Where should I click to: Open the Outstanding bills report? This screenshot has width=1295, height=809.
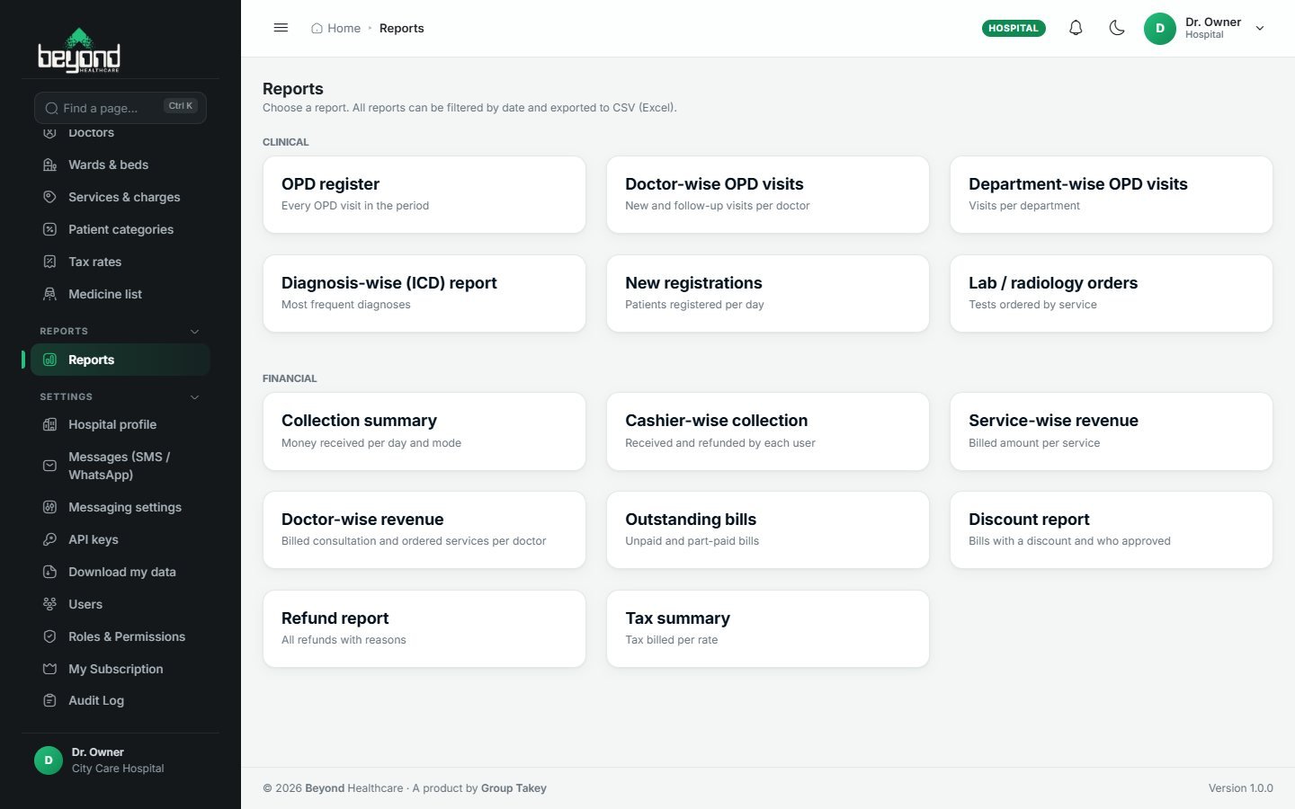(x=768, y=529)
